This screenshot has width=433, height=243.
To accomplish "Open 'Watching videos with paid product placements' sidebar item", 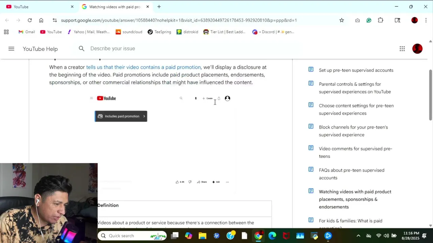I will point(355,199).
